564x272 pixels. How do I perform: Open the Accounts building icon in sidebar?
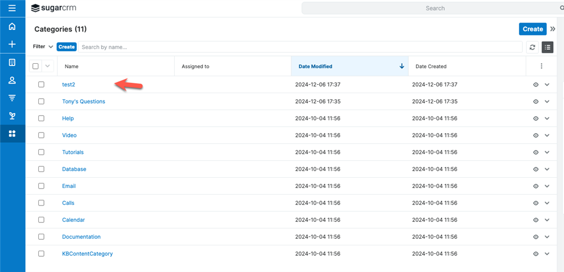[12, 63]
